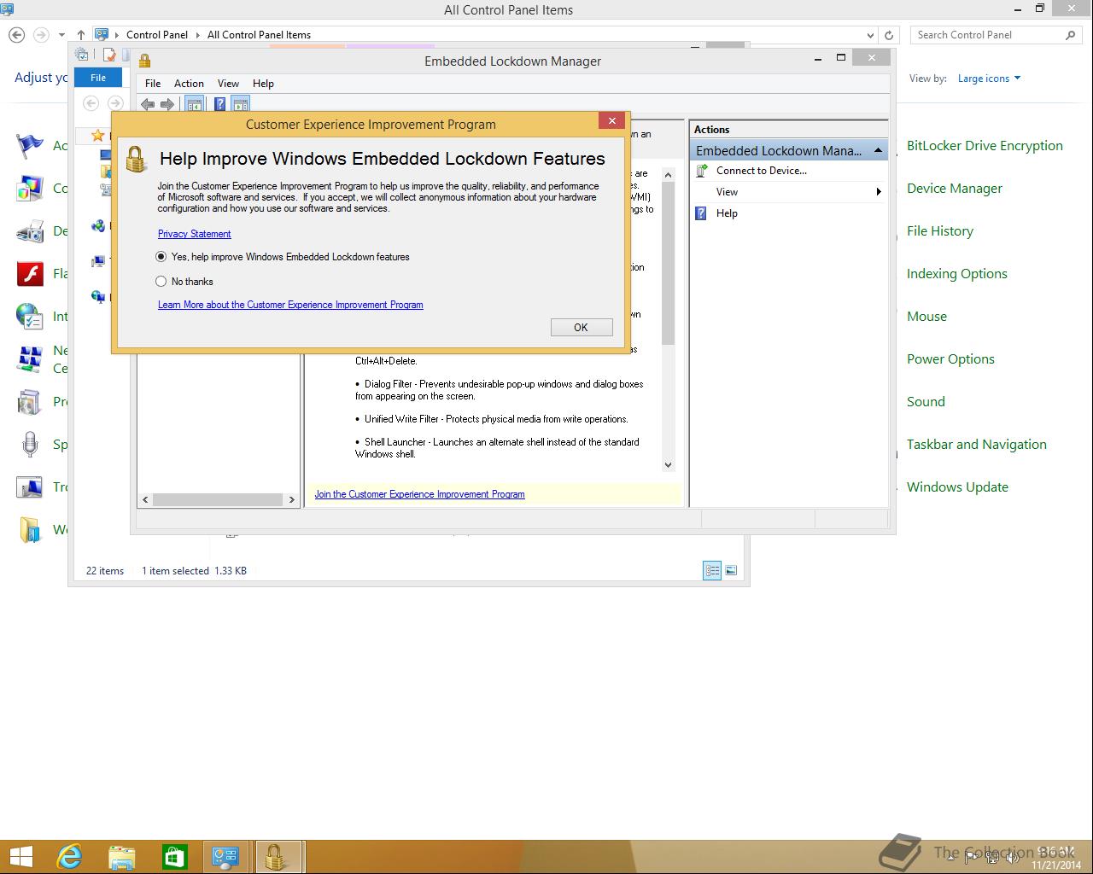The image size is (1093, 874).
Task: Open Internet Explorer from taskbar
Action: pos(69,857)
